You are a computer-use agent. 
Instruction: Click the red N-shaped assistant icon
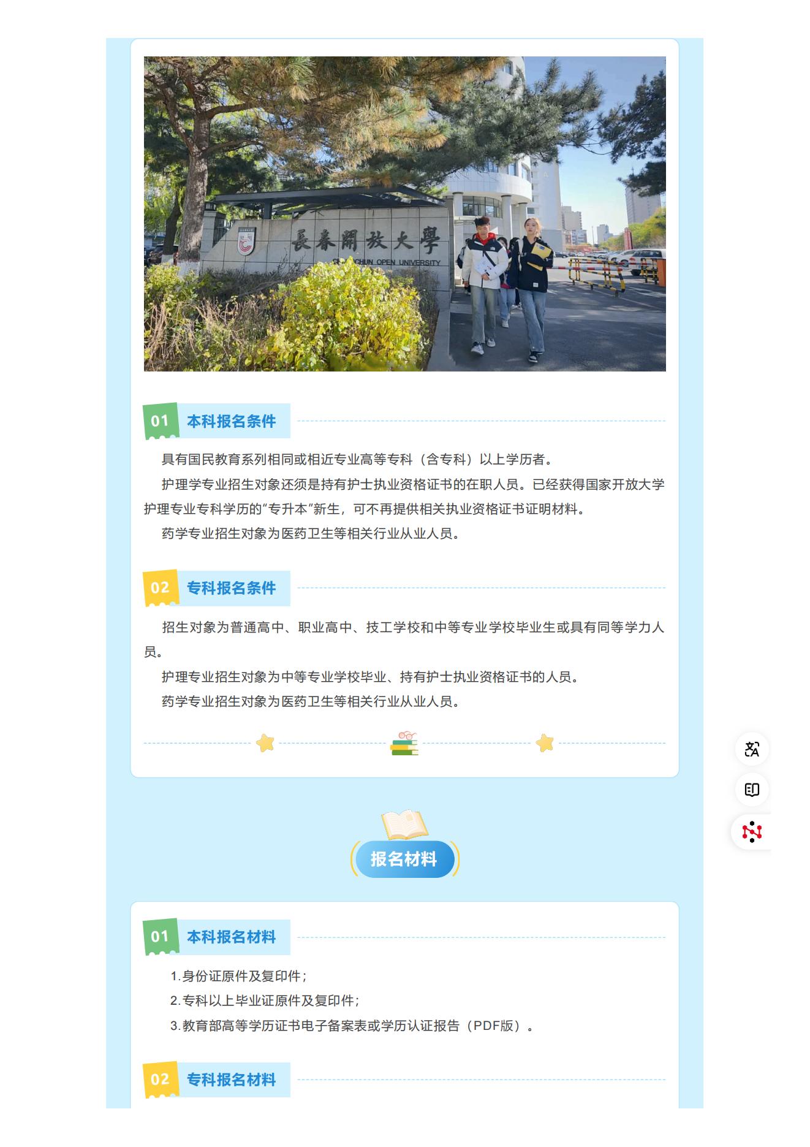[x=752, y=832]
